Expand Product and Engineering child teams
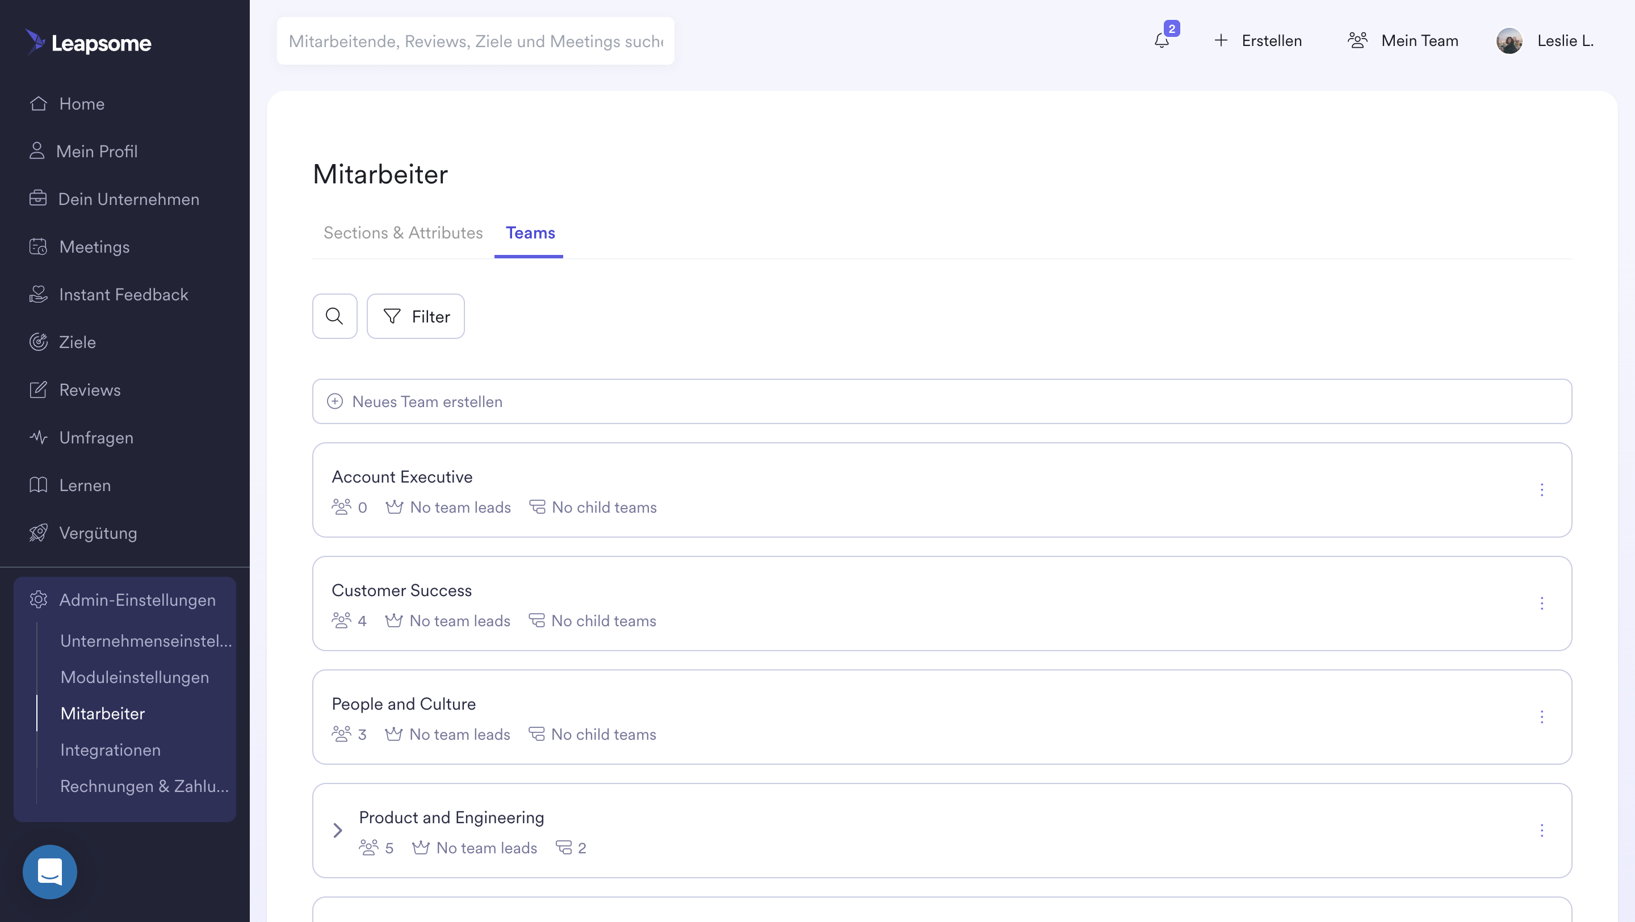 (338, 830)
